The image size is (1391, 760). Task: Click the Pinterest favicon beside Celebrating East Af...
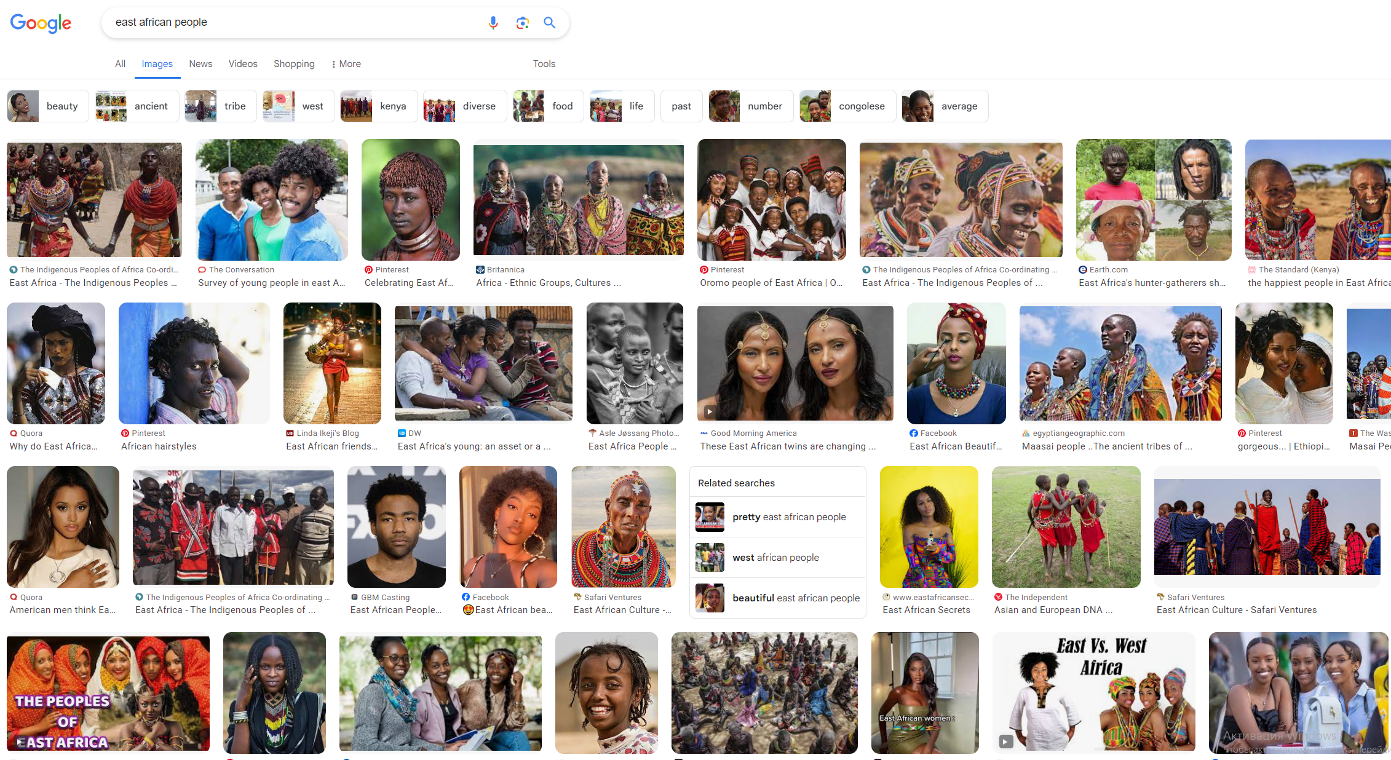(368, 270)
